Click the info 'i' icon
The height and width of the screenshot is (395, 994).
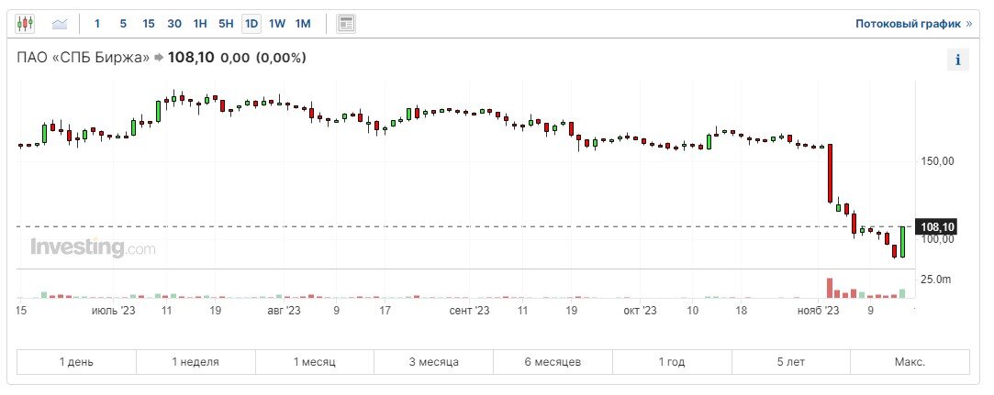[x=958, y=60]
